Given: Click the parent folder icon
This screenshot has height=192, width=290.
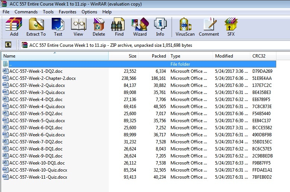Looking at the screenshot, I should [5, 64].
